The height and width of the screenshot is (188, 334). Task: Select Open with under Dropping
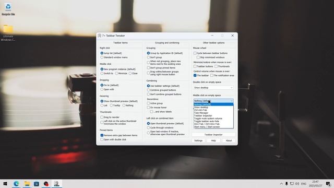(x=108, y=89)
